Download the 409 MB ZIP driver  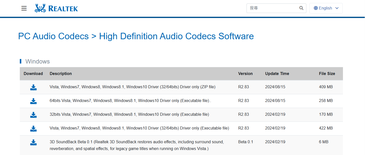click(x=33, y=87)
